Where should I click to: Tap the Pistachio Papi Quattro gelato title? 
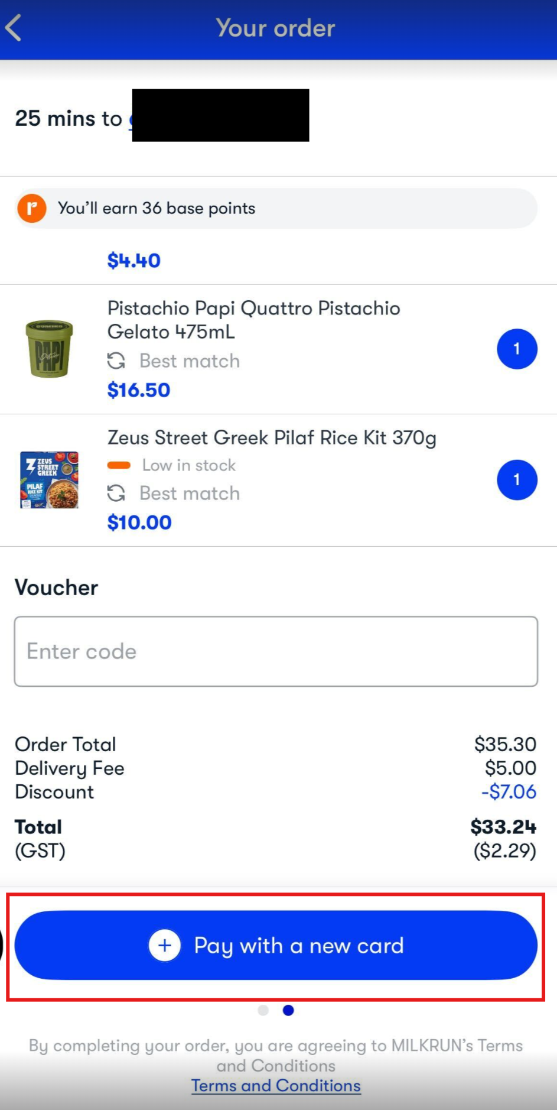coord(254,320)
